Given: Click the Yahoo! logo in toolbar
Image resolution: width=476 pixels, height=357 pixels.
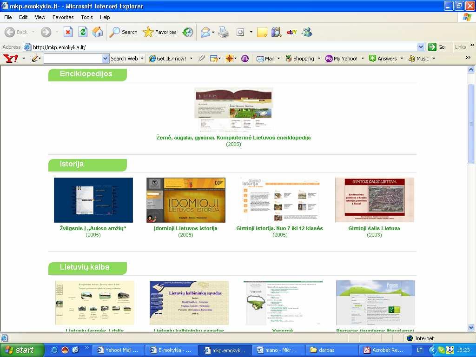Looking at the screenshot, I should click(x=11, y=58).
